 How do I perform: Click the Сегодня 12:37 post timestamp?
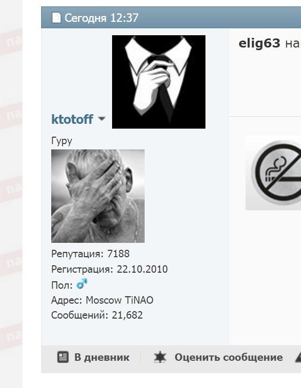(101, 18)
